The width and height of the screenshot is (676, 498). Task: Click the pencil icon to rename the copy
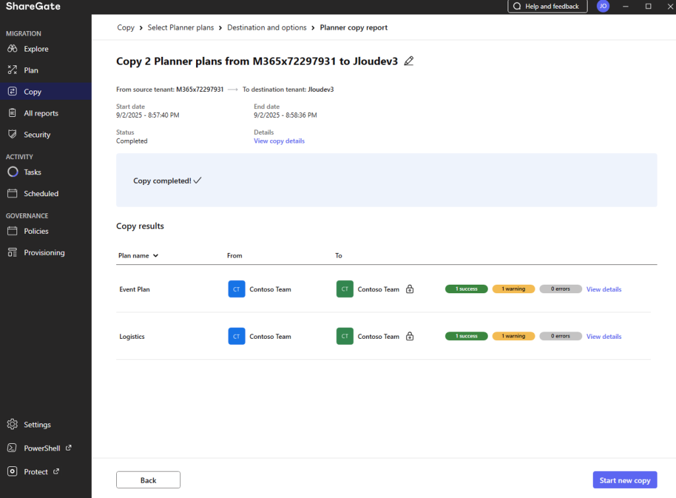point(409,61)
